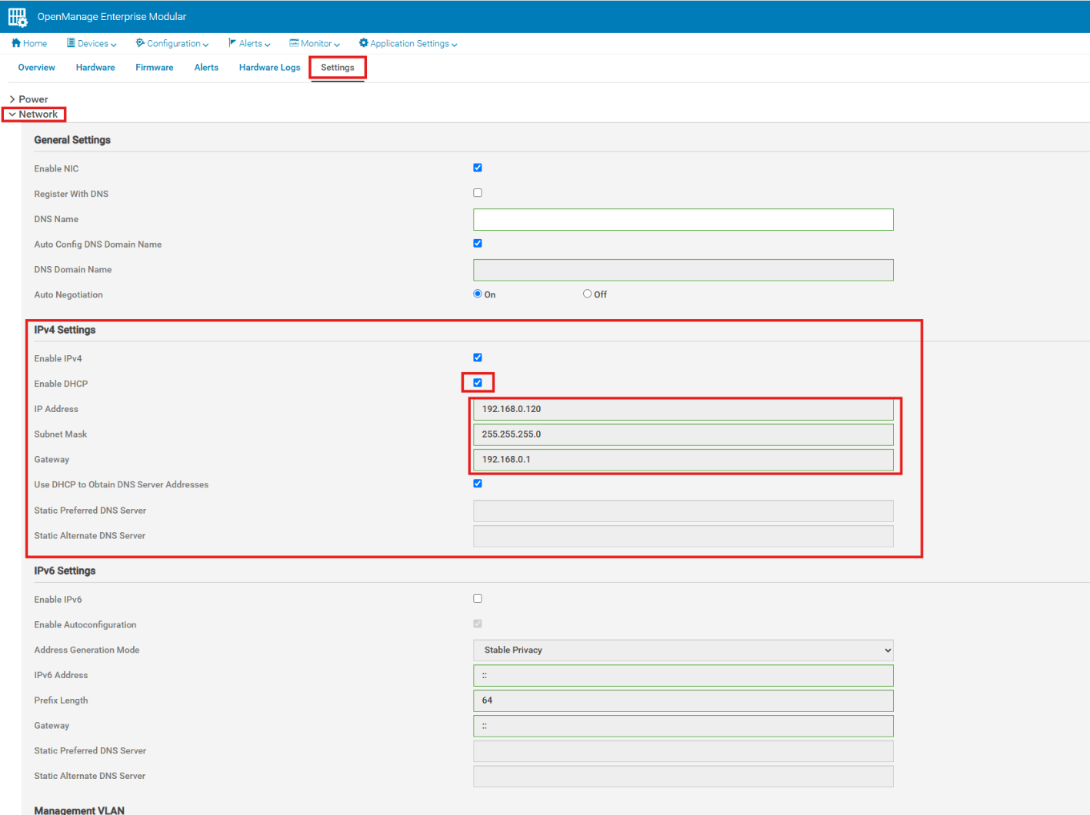
Task: Toggle Auto Config DNS Domain Name checkbox
Action: pyautogui.click(x=478, y=243)
